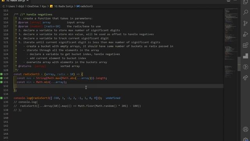This screenshot has height=141, width=250.
Task: Select the '10. Radix Sort.js' breadcrumb item
Action: click(x=63, y=6)
